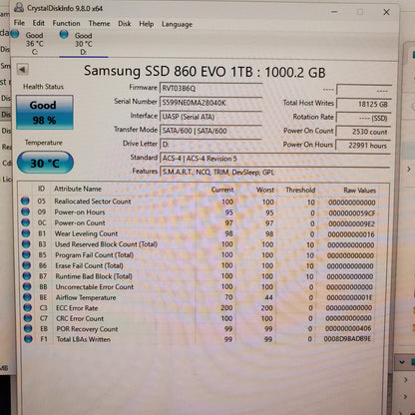Click the 30 °C temperature button
This screenshot has width=415, height=415.
pyautogui.click(x=45, y=163)
